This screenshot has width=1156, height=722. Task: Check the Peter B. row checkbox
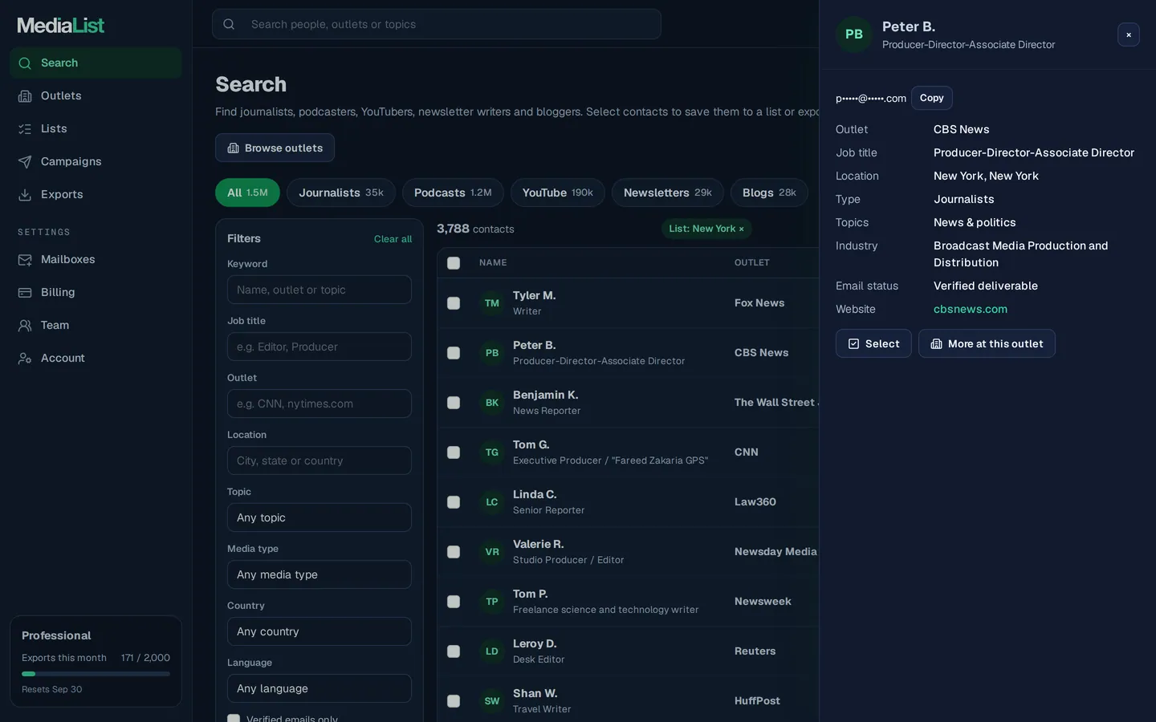(x=454, y=353)
